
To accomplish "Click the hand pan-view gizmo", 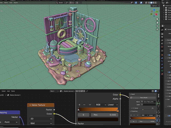I will point(157,23).
